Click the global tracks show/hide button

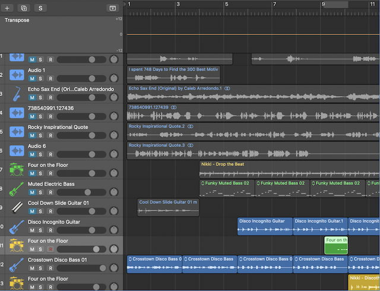coord(112,8)
